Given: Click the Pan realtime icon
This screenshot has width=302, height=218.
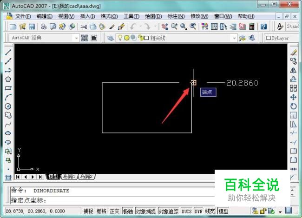Looking at the screenshot, I should tap(165, 26).
